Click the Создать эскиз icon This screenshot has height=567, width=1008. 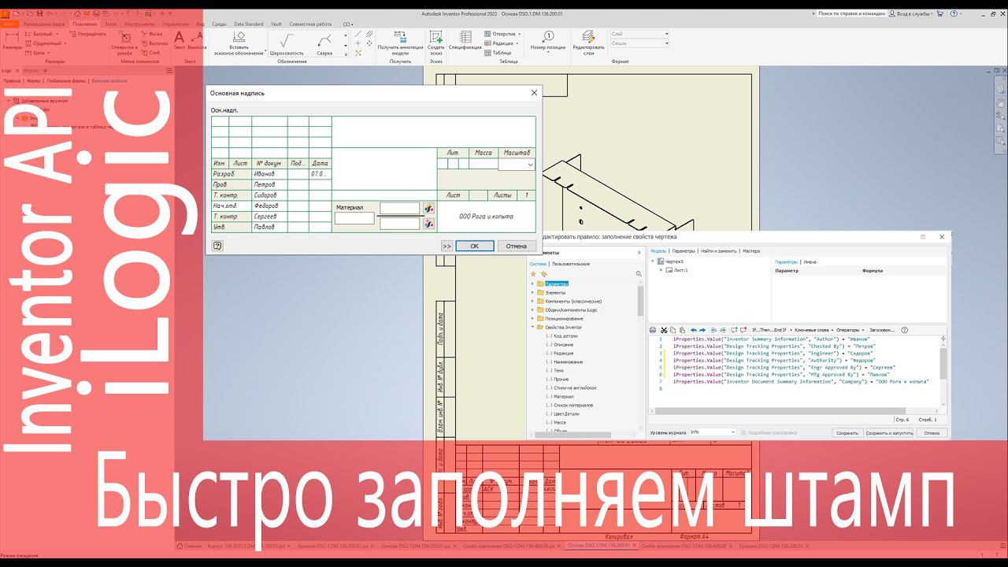coord(436,42)
